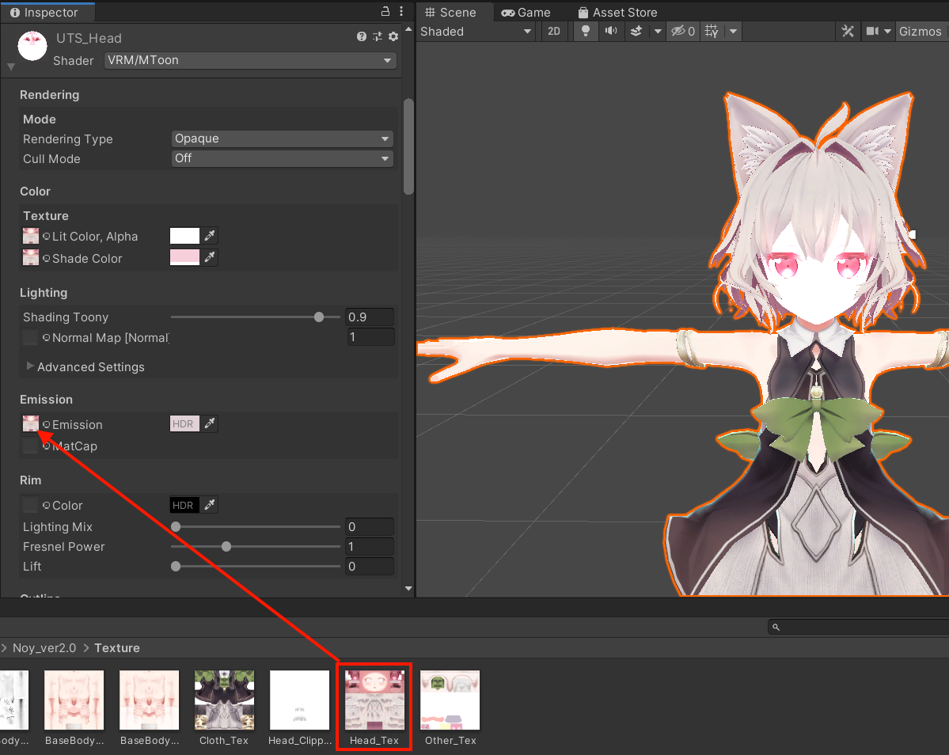Click project search magnifier field
Screen dimensions: 949x755
pyautogui.click(x=858, y=627)
